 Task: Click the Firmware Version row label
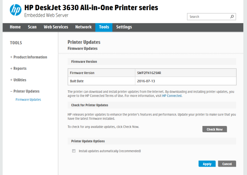click(82, 73)
